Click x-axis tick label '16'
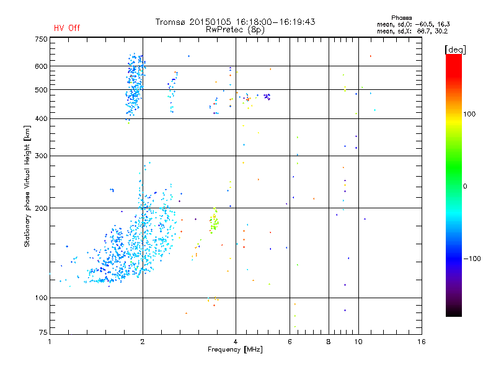Image resolution: width=496 pixels, height=372 pixels. [422, 342]
